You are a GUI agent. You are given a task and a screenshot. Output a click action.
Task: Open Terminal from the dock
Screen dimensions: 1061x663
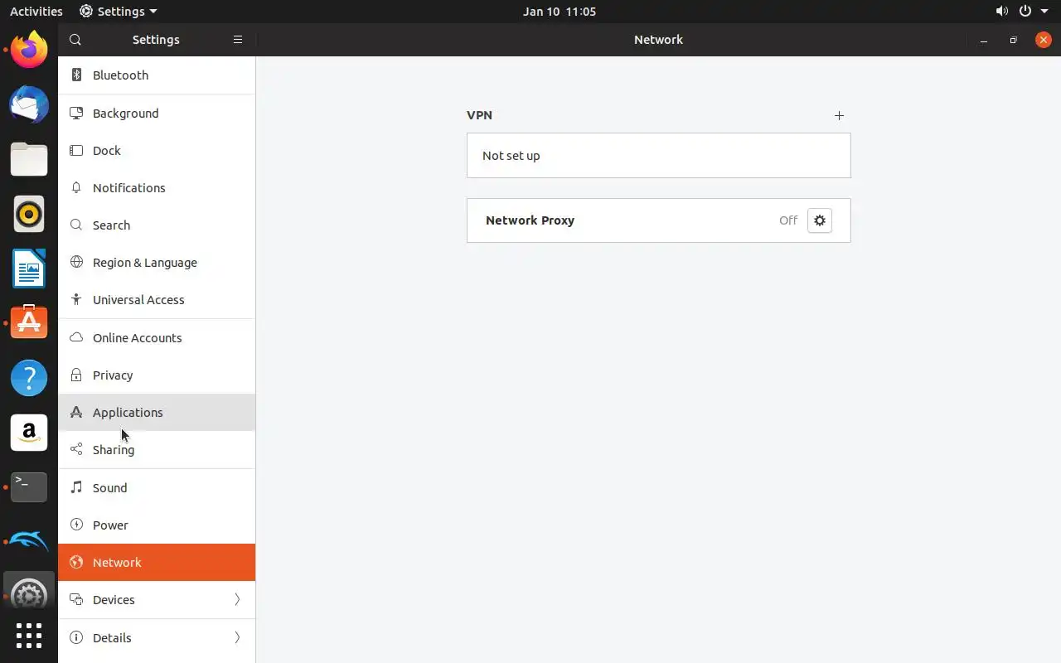[x=29, y=487]
